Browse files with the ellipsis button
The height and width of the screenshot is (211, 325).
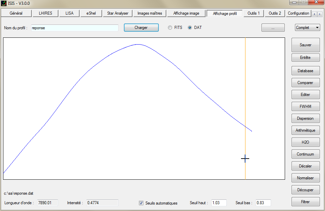tap(273, 28)
